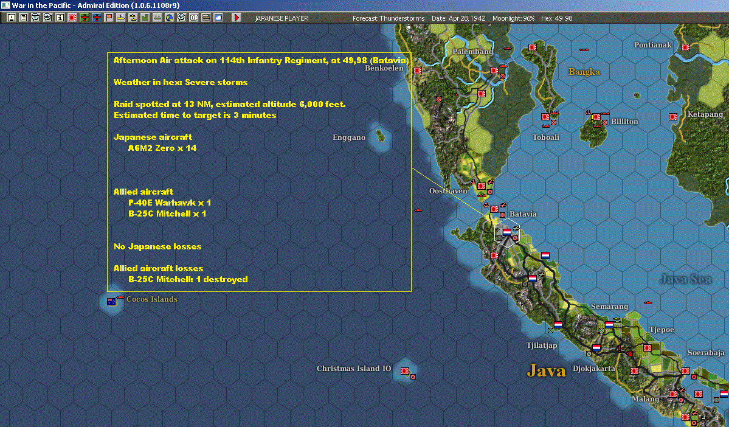Screen dimensions: 729x427
Task: Select the Japanese flag at Oosthaven
Action: click(482, 186)
